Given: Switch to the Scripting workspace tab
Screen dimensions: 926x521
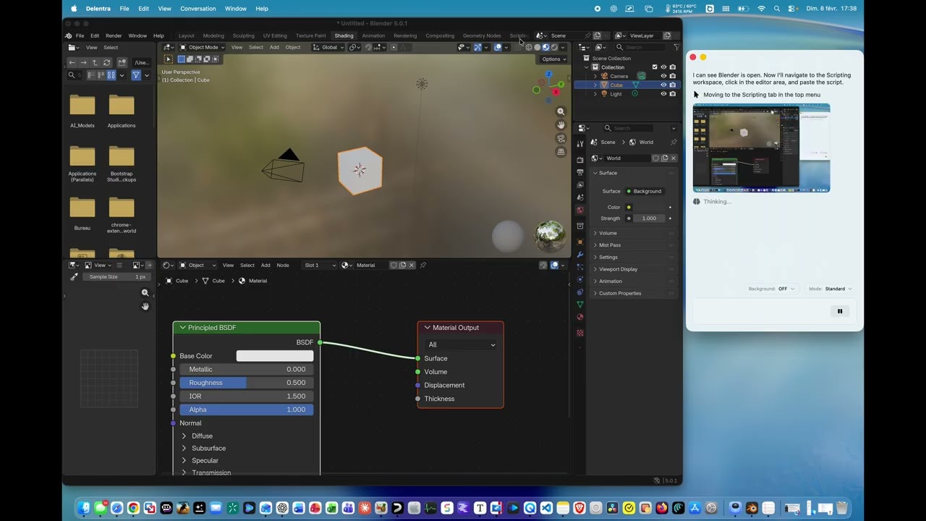Looking at the screenshot, I should 519,35.
